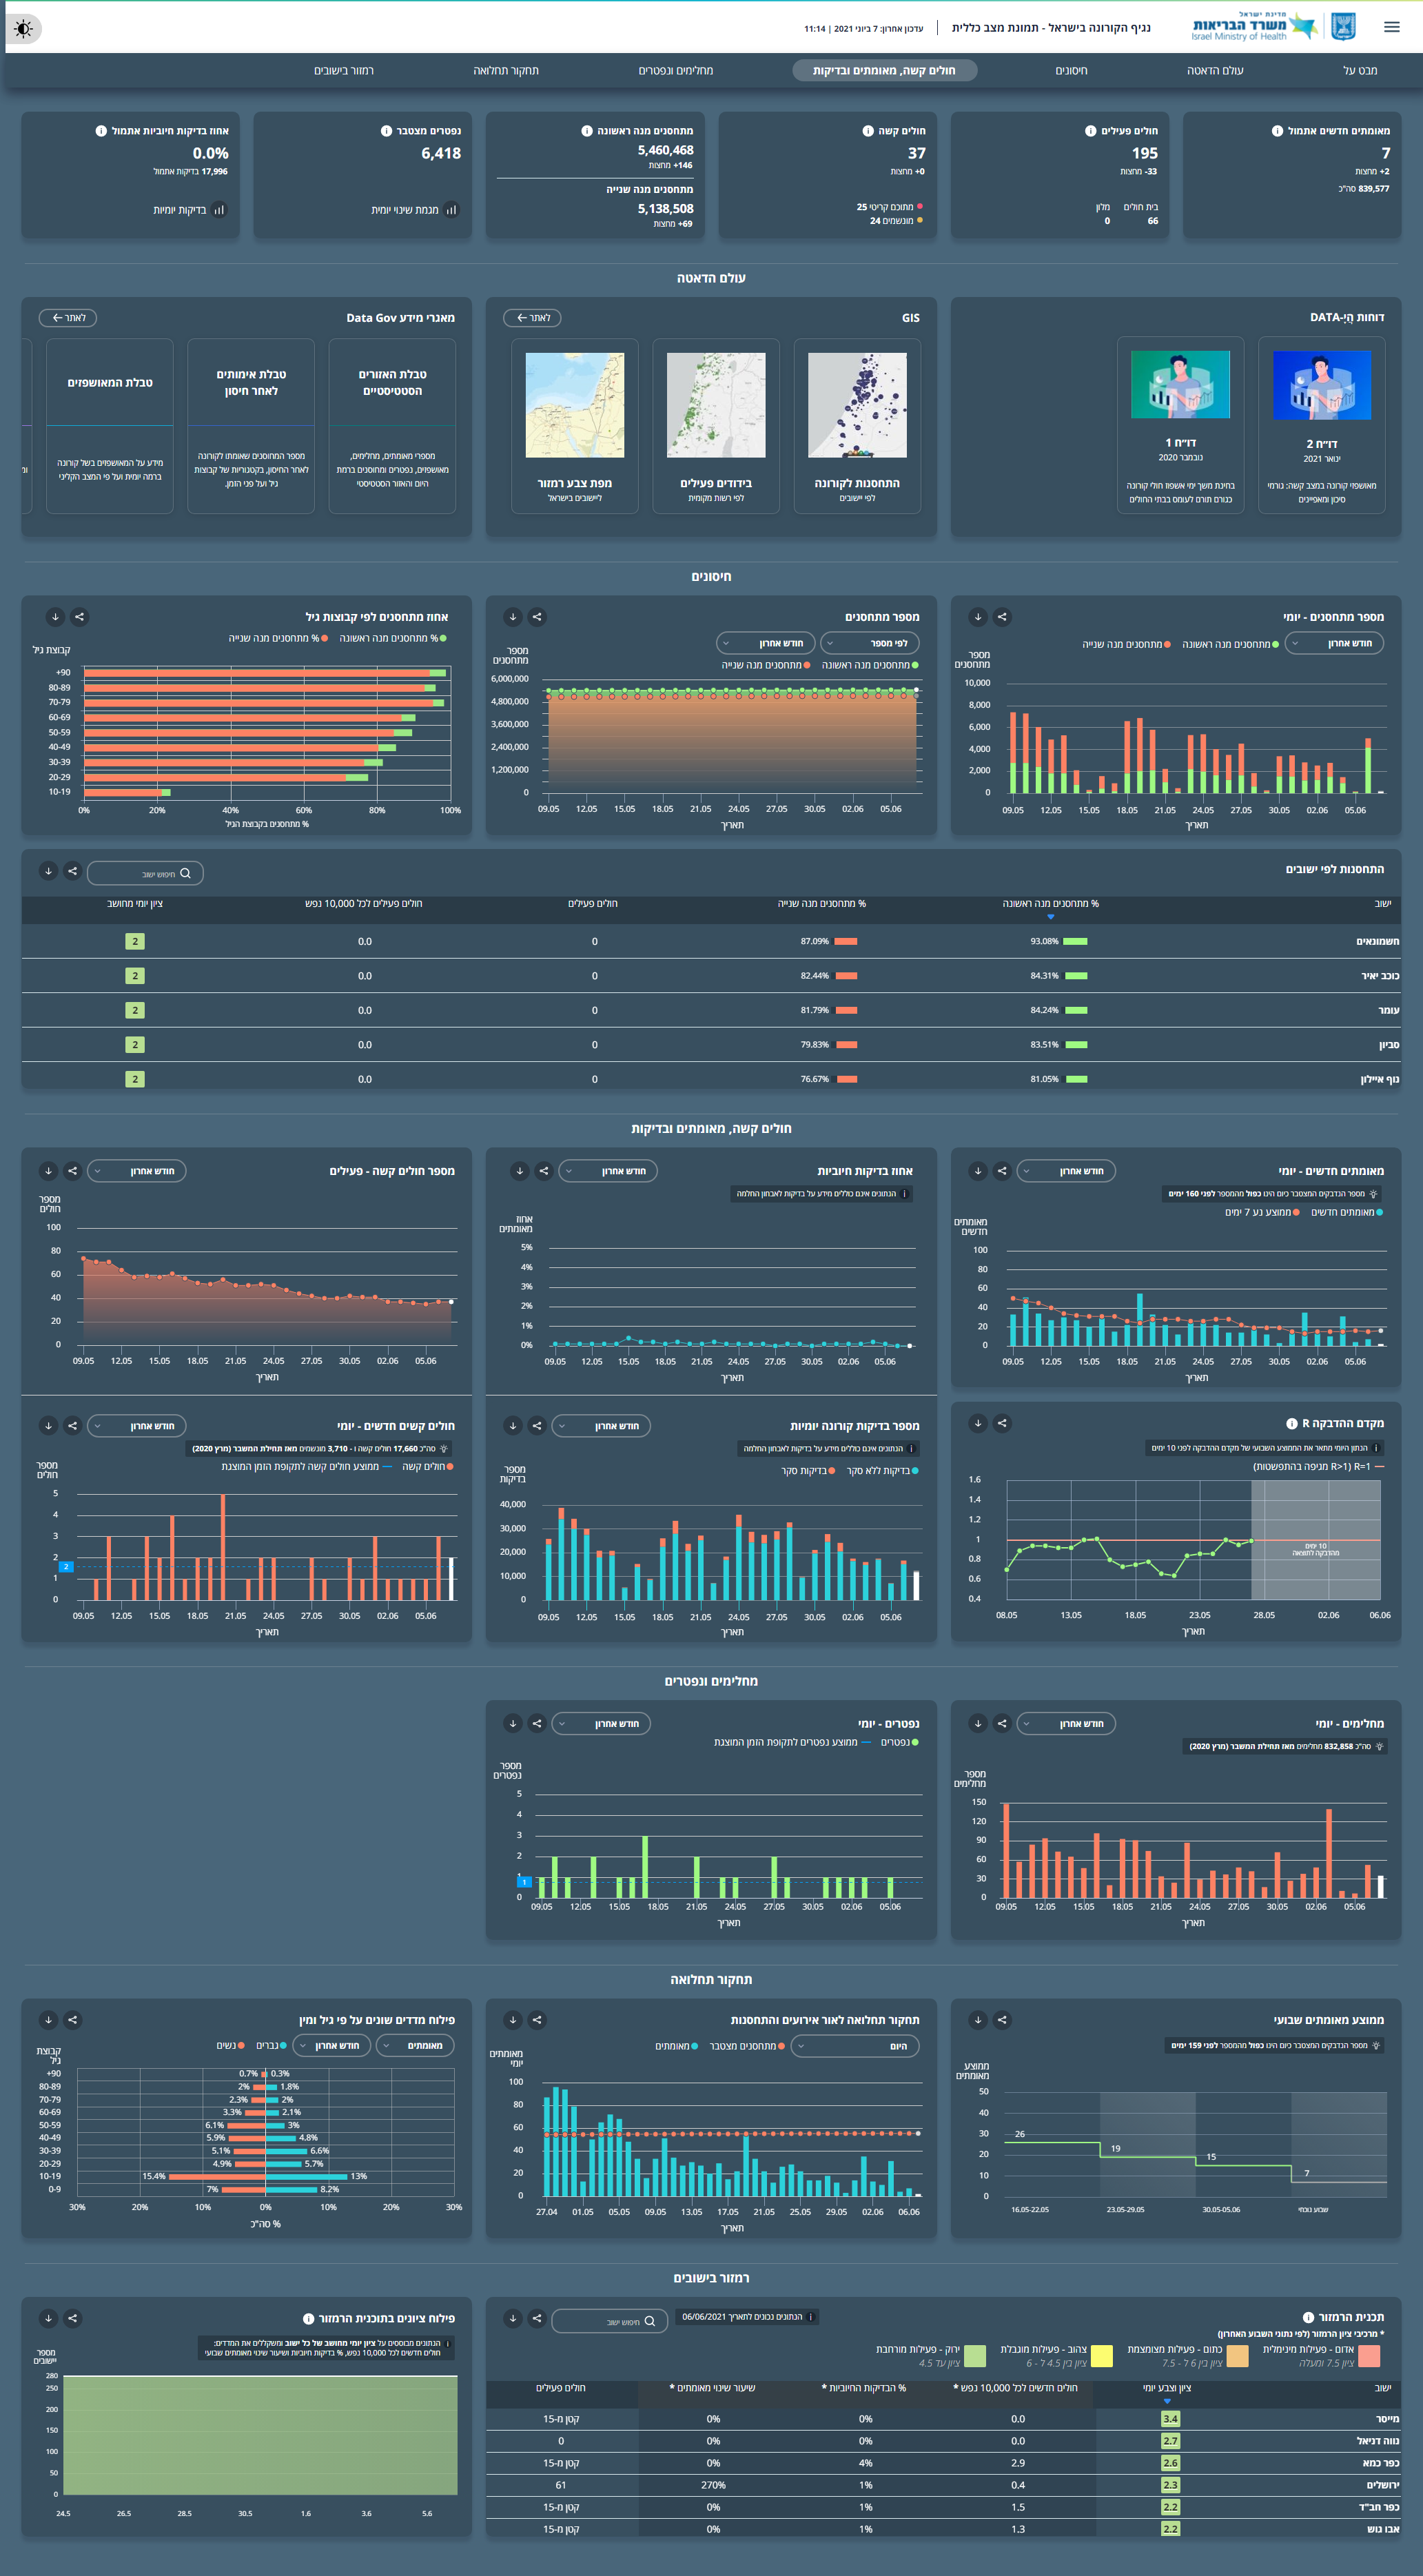Download the אחוז מתחסנים לפי קבוצות גיל chart
This screenshot has width=1423, height=2576.
pyautogui.click(x=55, y=617)
